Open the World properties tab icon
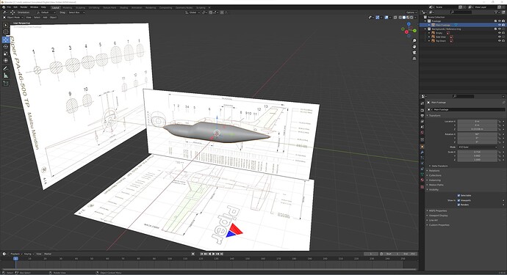 (422, 132)
